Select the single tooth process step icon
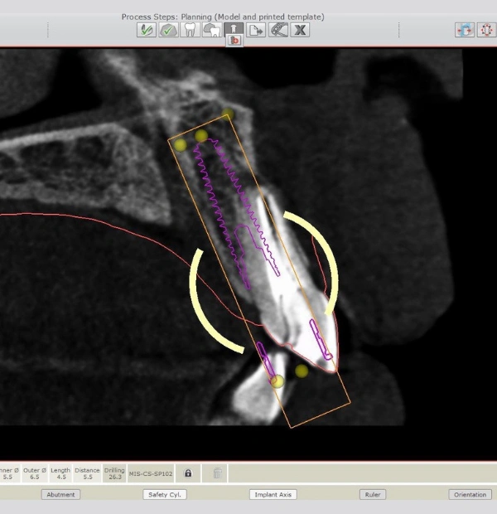497x514 pixels. (x=190, y=29)
